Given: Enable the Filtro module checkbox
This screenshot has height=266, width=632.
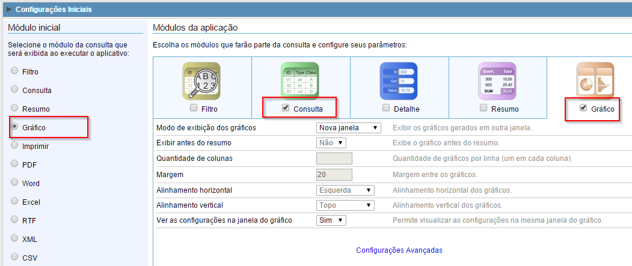Looking at the screenshot, I should [x=193, y=109].
